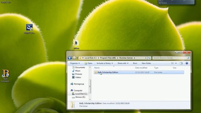Sort by Type column header
Viewport: 201px width, 113px height.
(x=156, y=68)
